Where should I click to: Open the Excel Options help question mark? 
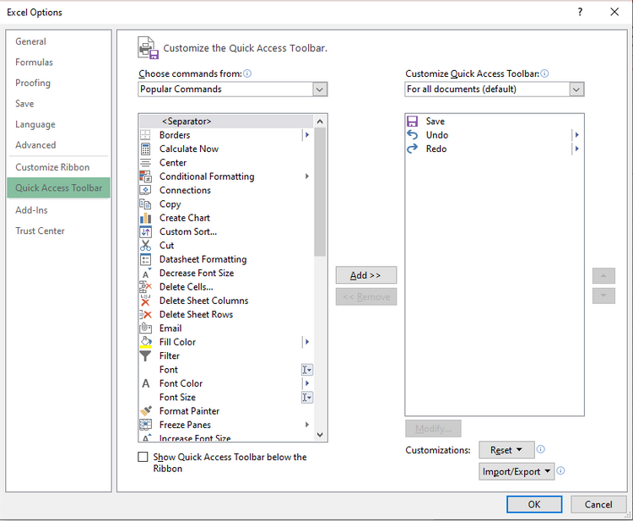[x=580, y=12]
